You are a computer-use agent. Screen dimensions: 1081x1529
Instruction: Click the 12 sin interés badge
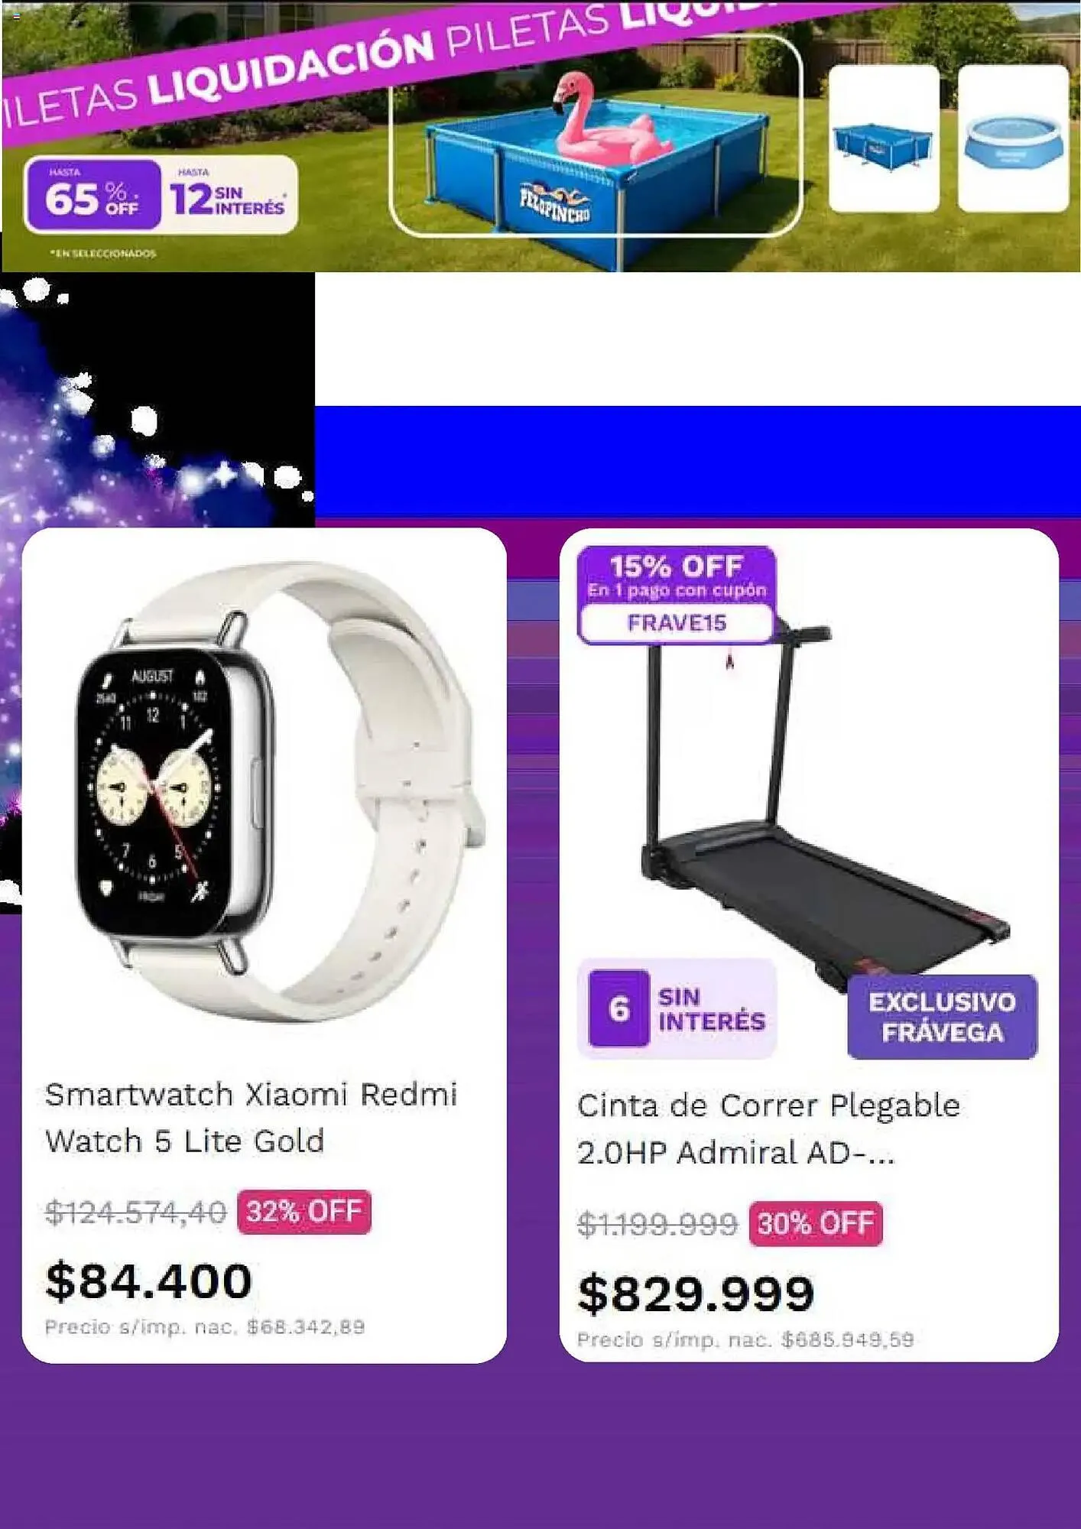(229, 195)
